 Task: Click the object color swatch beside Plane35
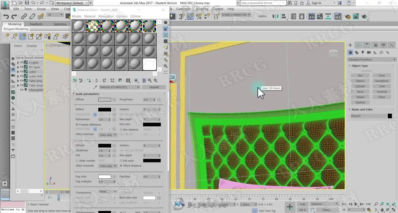click(390, 116)
